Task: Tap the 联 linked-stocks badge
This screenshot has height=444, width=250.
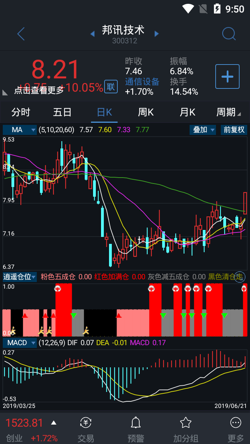Action: pos(111,87)
